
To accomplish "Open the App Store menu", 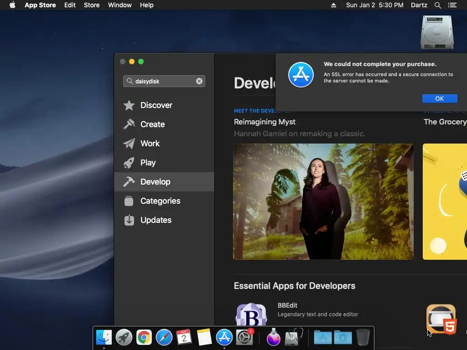I will tap(40, 5).
